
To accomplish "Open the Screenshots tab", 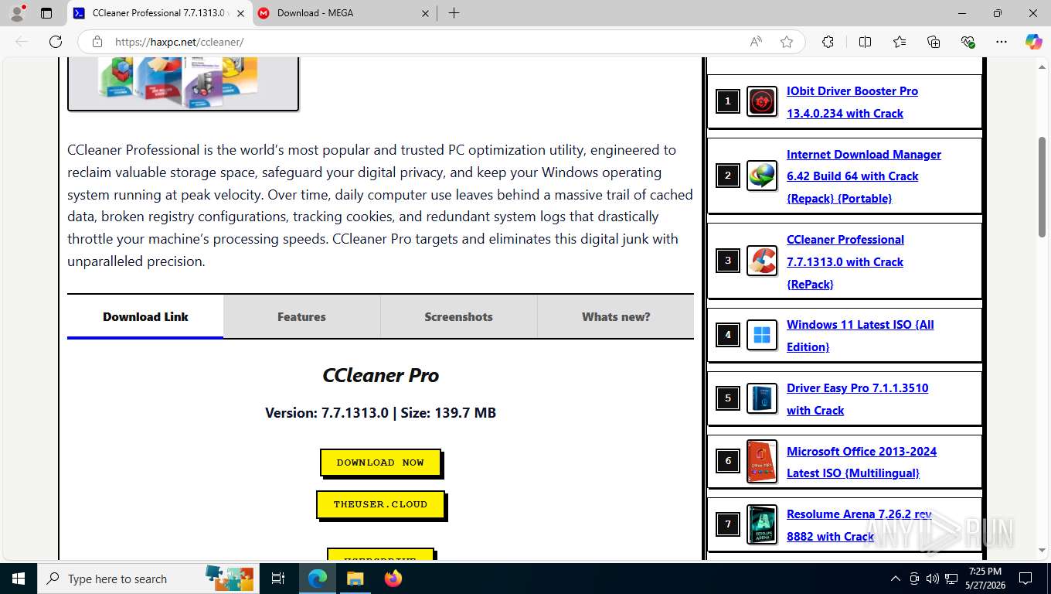I will pyautogui.click(x=458, y=316).
